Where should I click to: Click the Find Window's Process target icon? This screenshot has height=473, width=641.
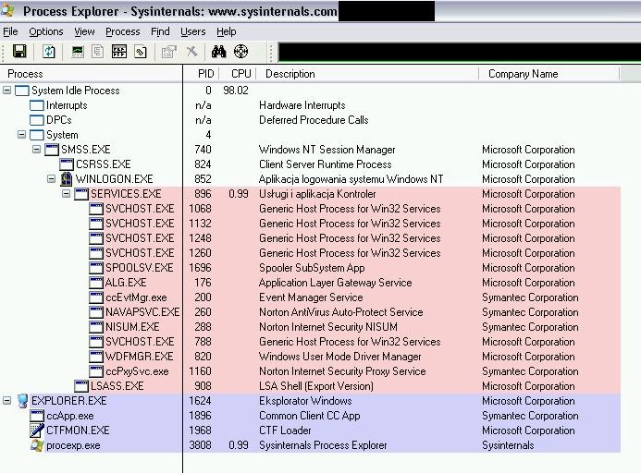(240, 52)
